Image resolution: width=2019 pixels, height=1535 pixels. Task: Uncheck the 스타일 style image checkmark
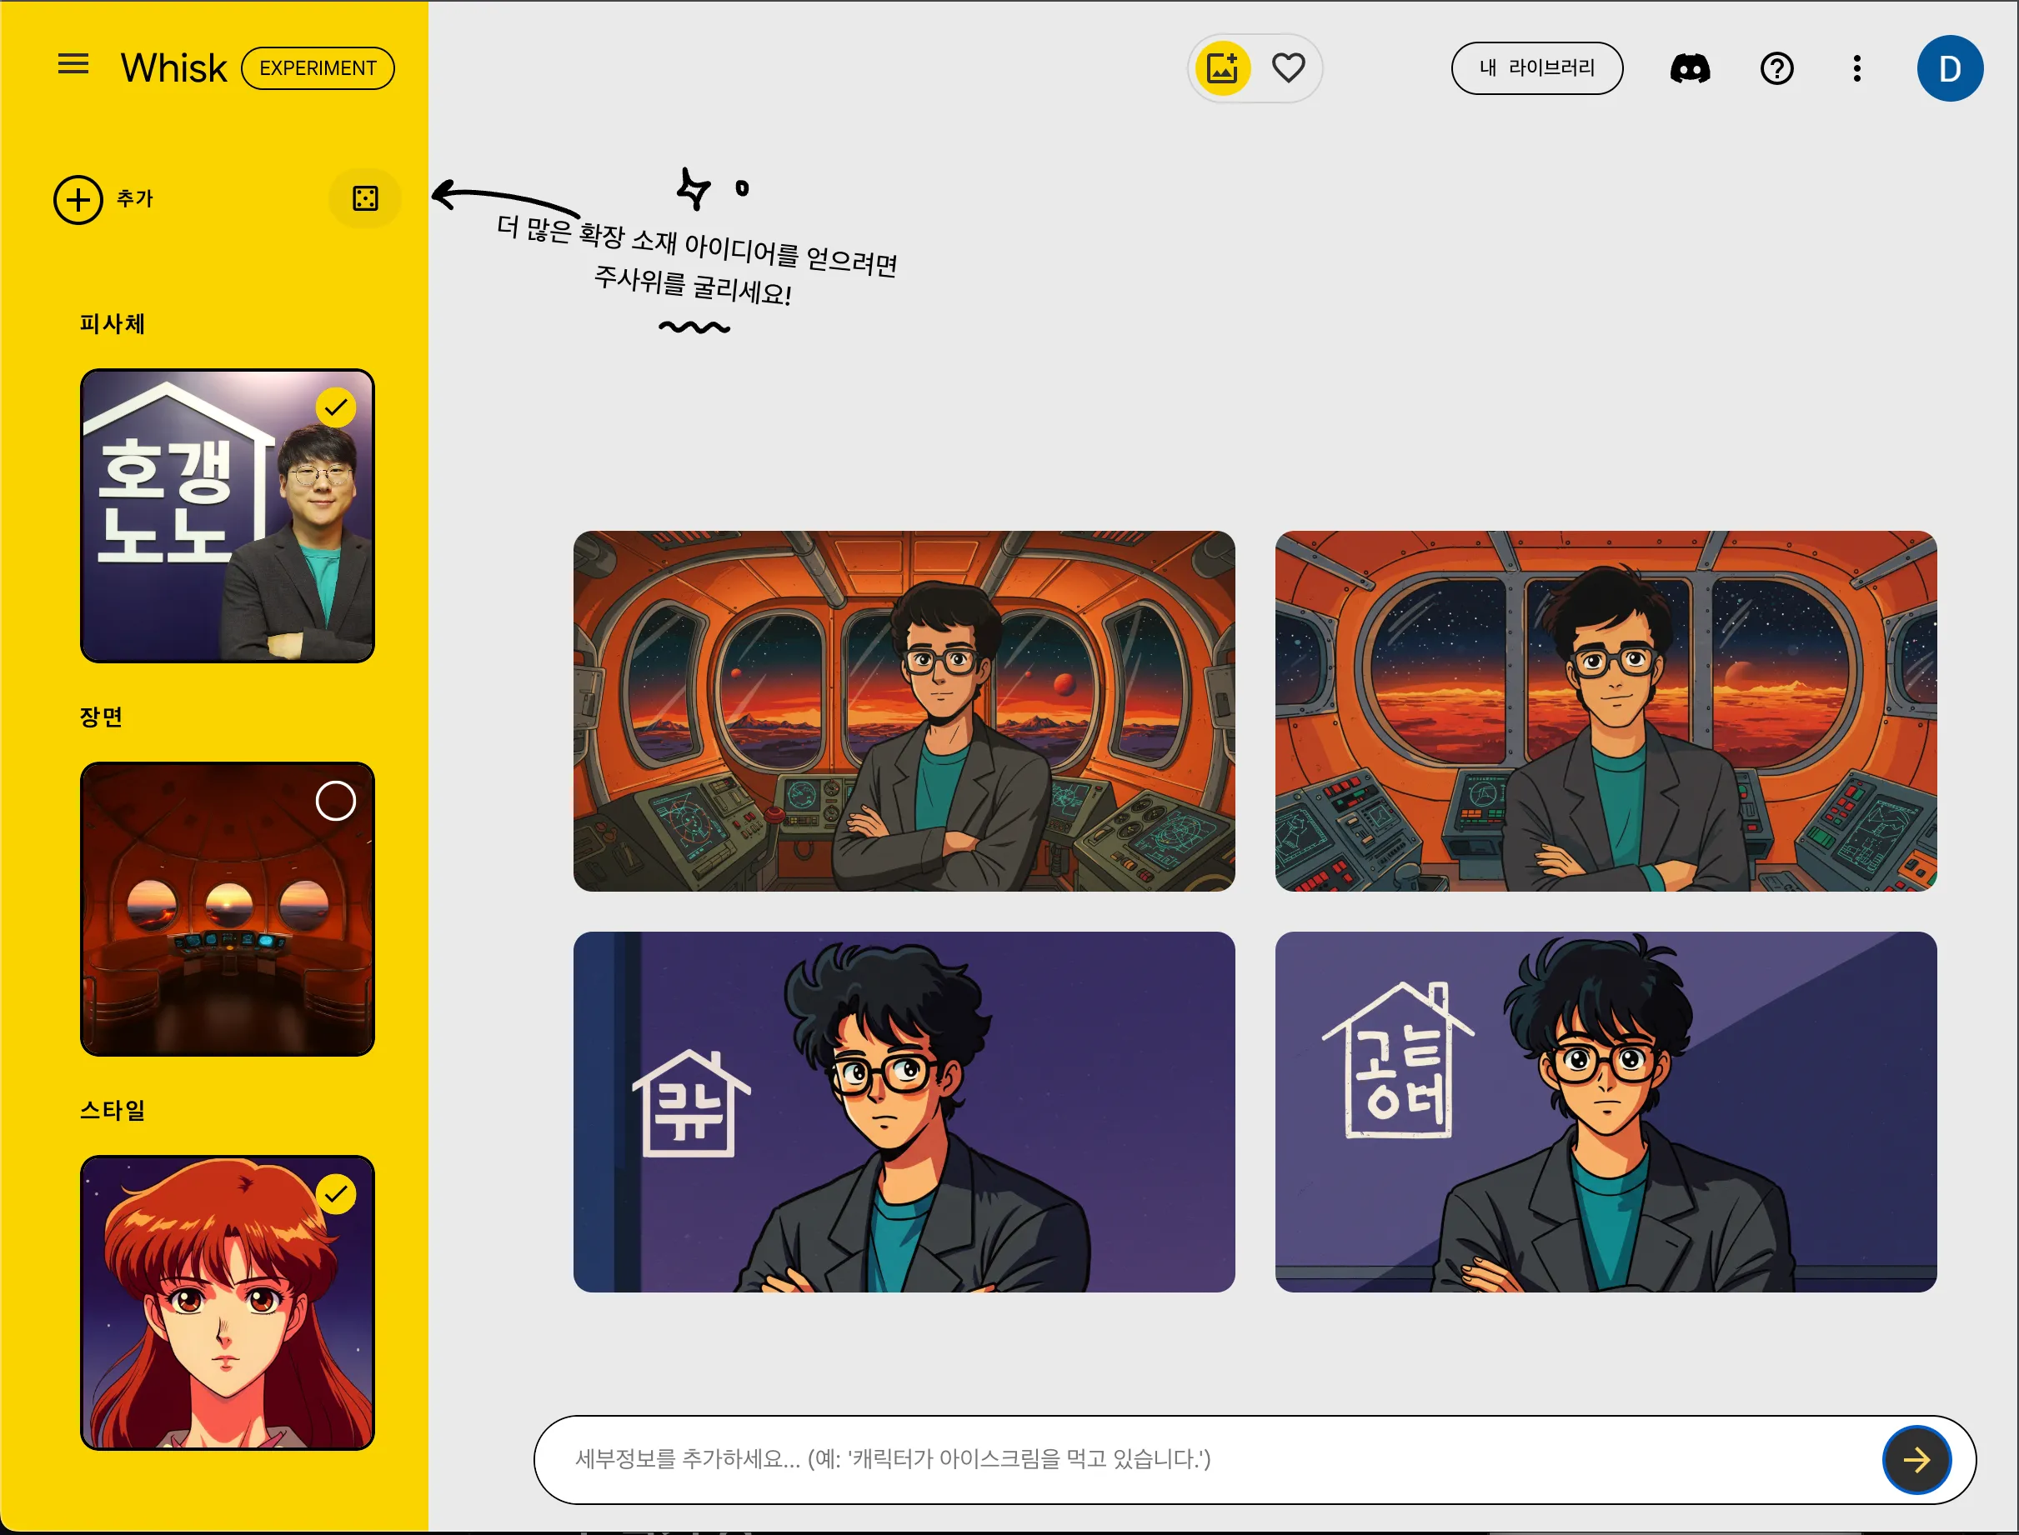[x=335, y=1194]
